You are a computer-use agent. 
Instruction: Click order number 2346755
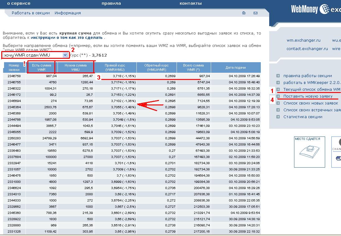14,82
